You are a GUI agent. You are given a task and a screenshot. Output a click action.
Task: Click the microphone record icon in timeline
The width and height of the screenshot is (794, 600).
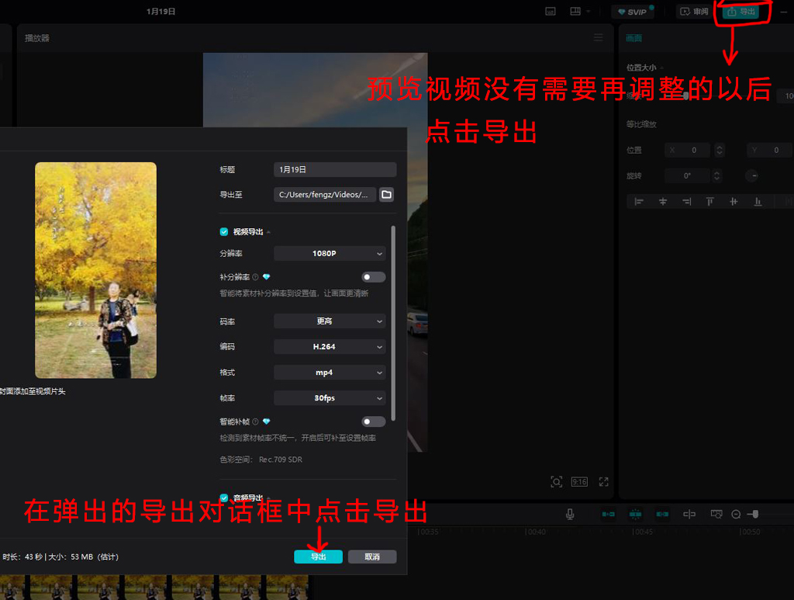coord(570,514)
